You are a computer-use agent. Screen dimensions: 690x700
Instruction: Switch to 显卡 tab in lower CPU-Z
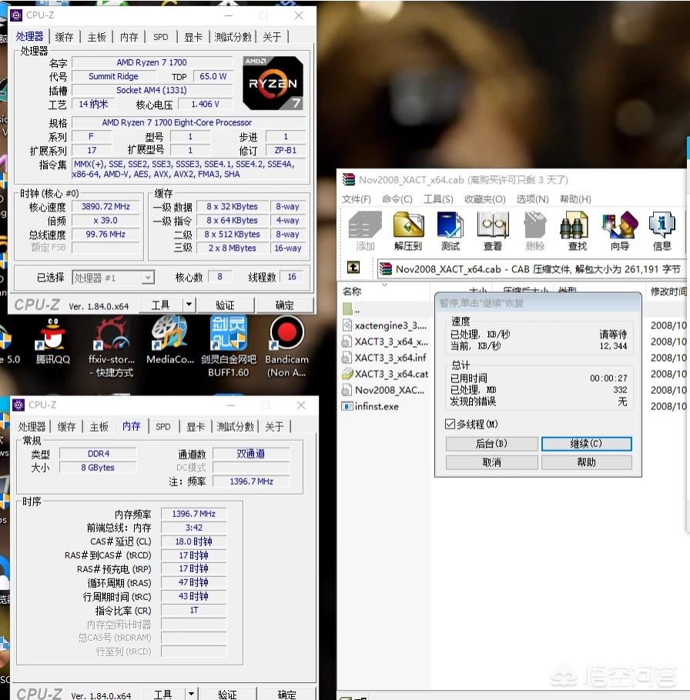[x=196, y=427]
